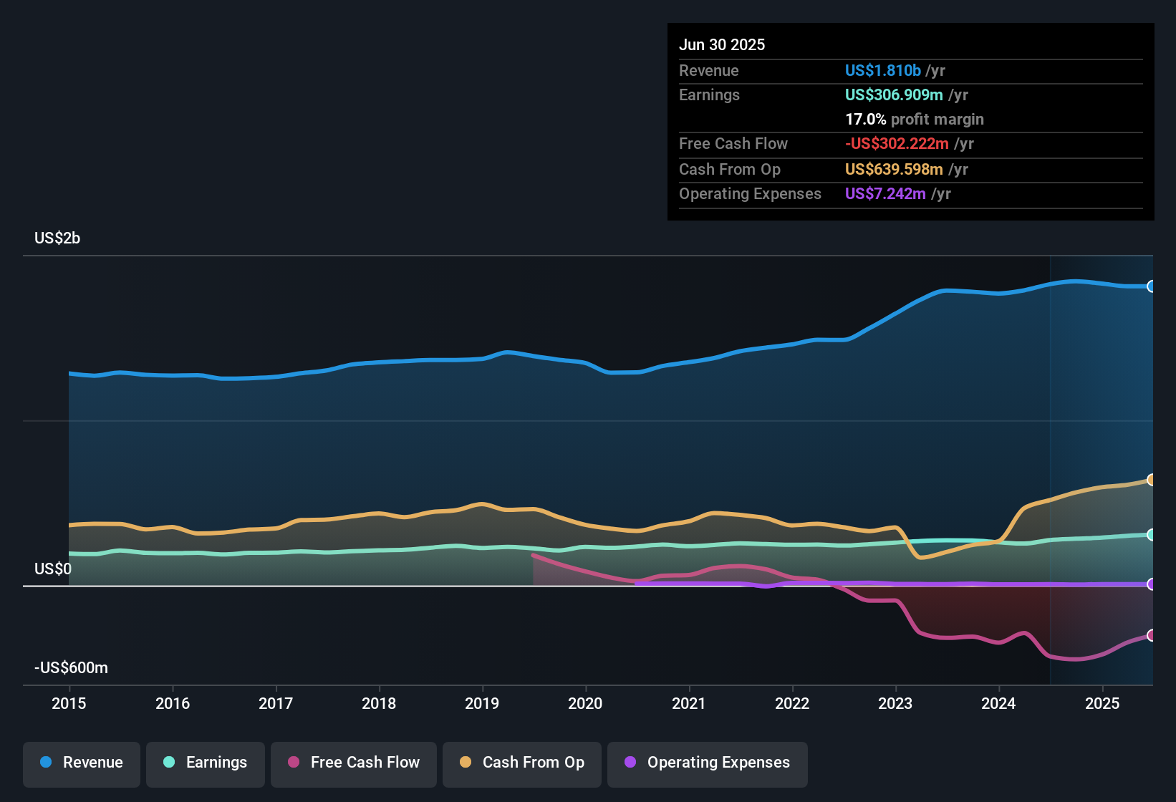Image resolution: width=1176 pixels, height=802 pixels.
Task: Click the Free Cash Flow label in tooltip
Action: [733, 144]
